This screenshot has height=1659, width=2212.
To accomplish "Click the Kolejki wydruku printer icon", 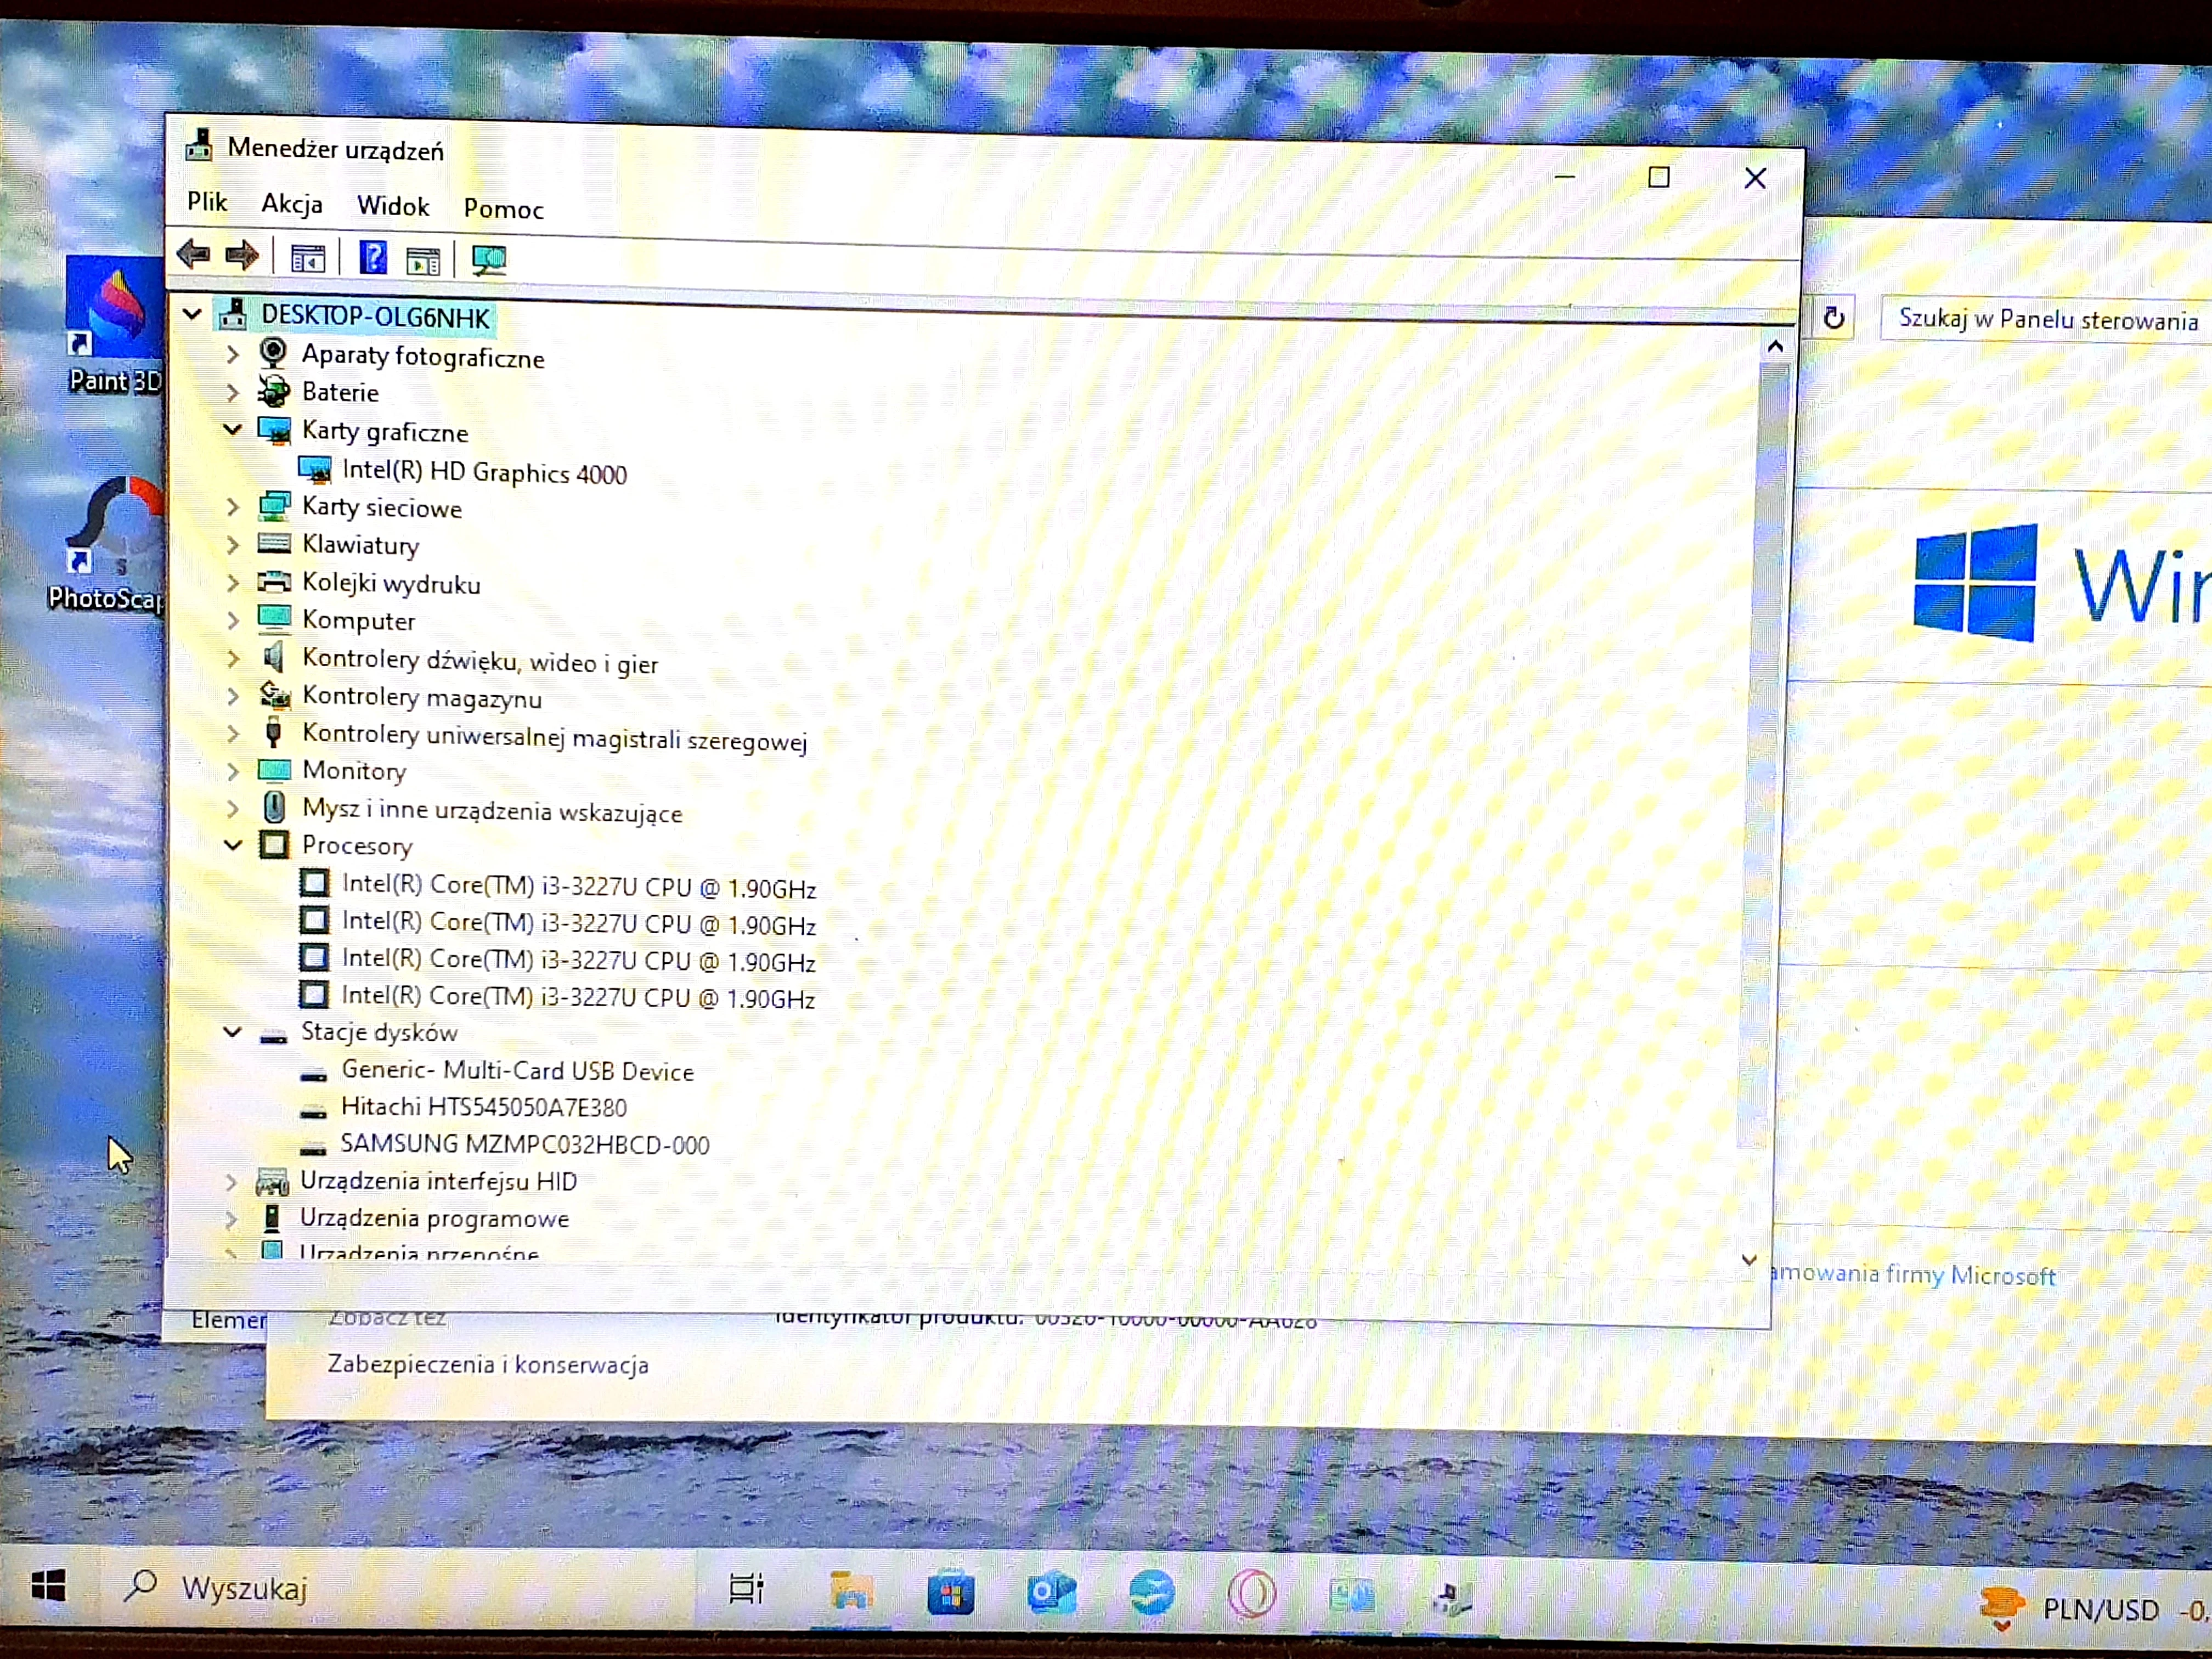I will click(x=274, y=582).
